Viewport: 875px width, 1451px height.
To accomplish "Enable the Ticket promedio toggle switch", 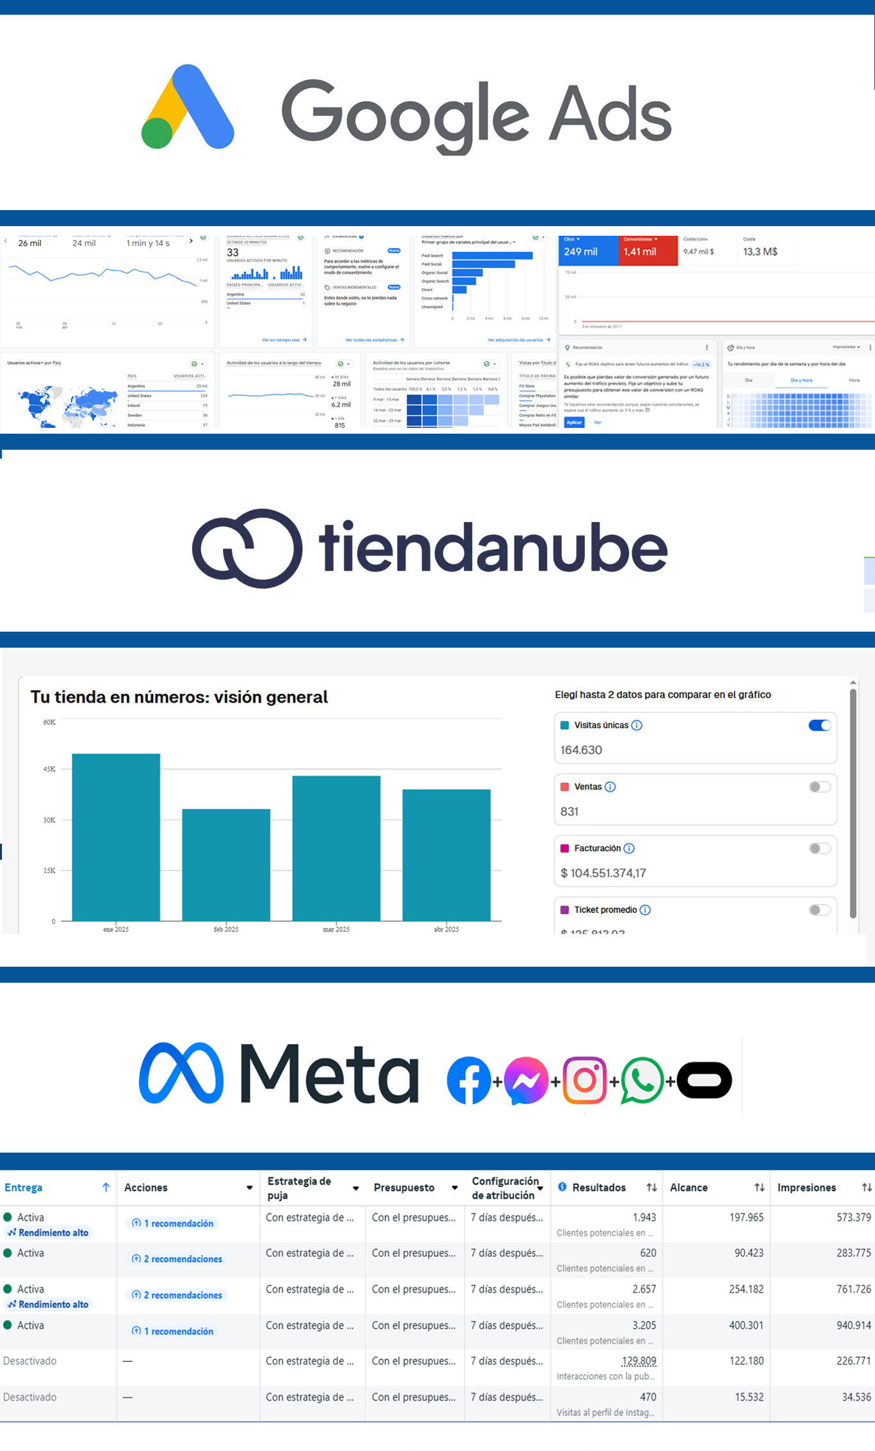I will 820,910.
